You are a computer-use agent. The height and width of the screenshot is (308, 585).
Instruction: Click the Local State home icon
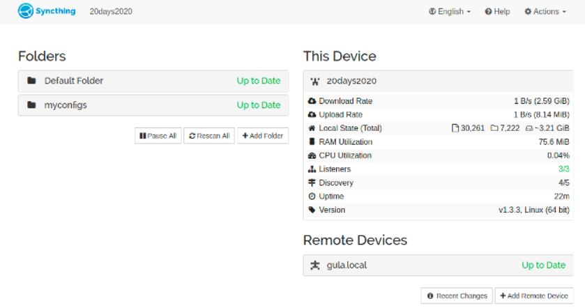pos(312,128)
